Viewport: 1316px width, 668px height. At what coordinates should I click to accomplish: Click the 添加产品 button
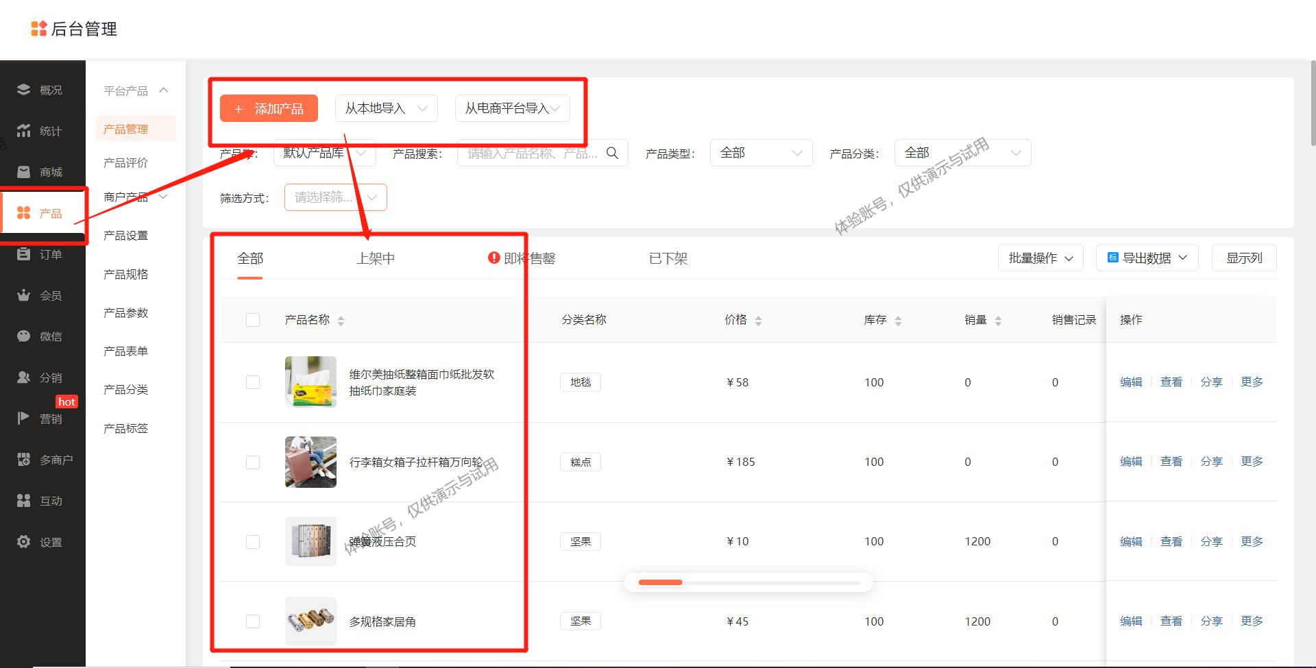tap(269, 108)
